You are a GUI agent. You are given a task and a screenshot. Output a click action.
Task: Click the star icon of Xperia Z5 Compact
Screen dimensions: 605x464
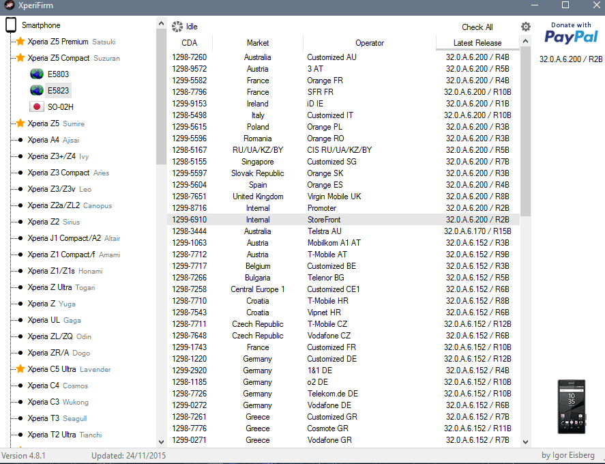click(21, 58)
